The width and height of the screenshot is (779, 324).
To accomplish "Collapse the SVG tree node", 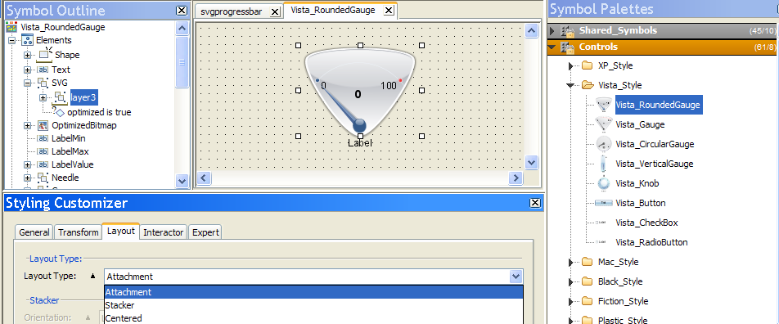I will (x=27, y=83).
